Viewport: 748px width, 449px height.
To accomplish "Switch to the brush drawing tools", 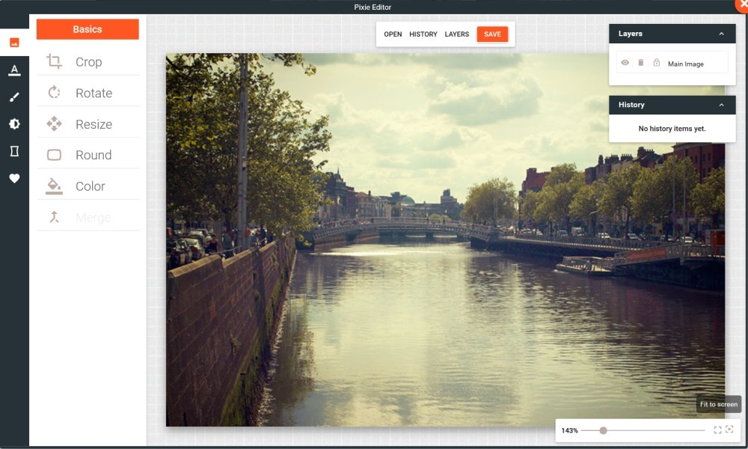I will (x=14, y=97).
